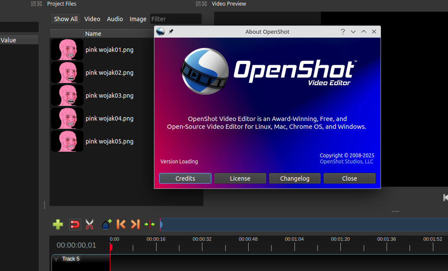Select thumbnail of pink wojak01.png
Image resolution: width=448 pixels, height=271 pixels.
[x=67, y=50]
